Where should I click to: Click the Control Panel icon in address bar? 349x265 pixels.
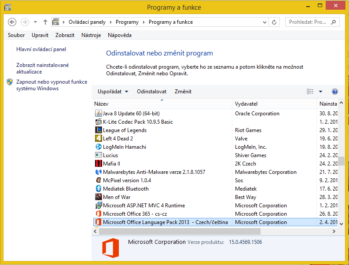coord(55,22)
